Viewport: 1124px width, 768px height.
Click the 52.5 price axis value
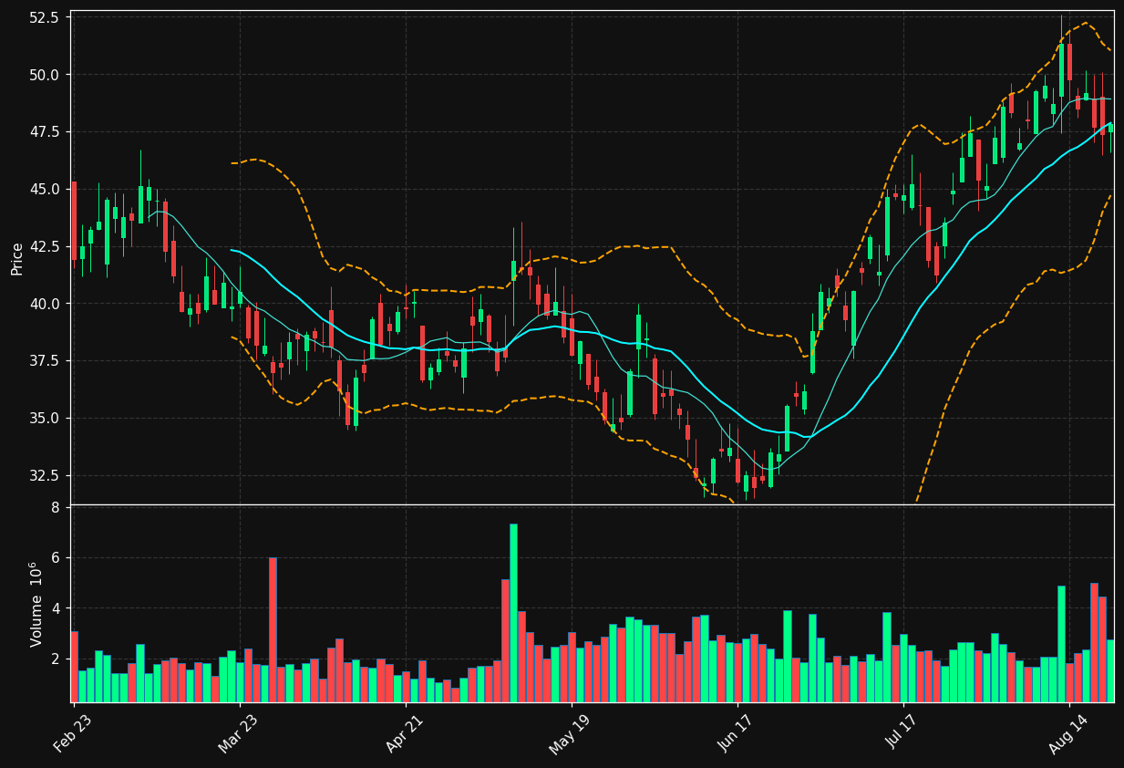pos(45,17)
